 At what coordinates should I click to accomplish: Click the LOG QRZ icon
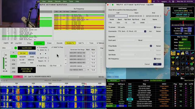tap(187, 74)
